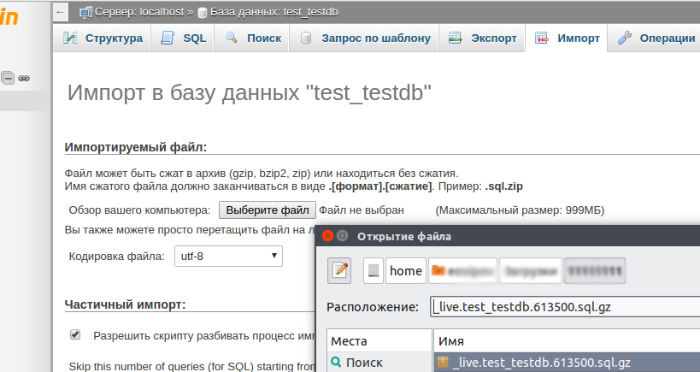Open the Структура tab
Image resolution: width=700 pixels, height=372 pixels.
pyautogui.click(x=103, y=38)
